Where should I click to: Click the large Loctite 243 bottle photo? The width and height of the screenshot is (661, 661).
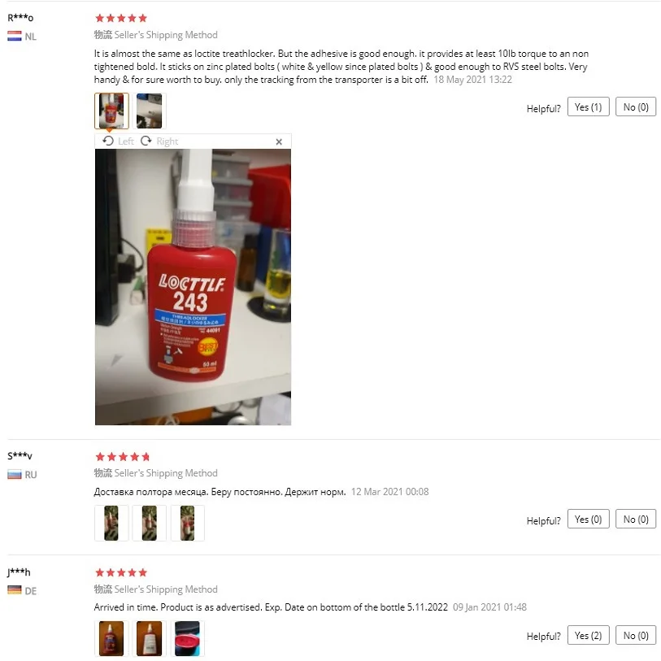(193, 287)
